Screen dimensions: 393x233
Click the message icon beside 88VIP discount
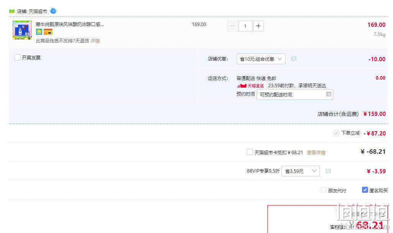tap(328, 171)
